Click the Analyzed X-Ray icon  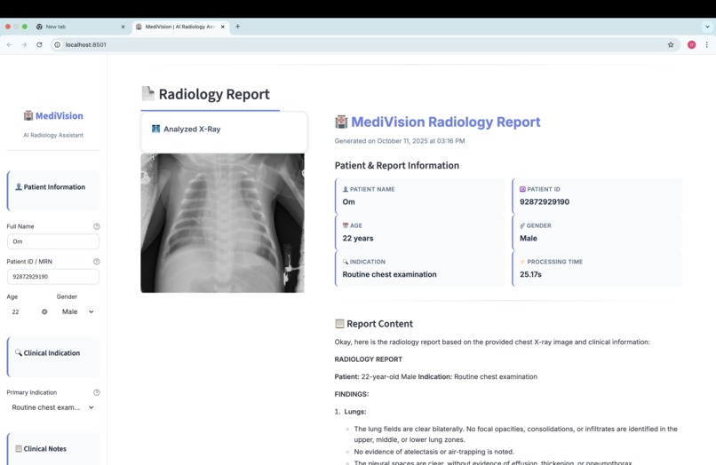[x=155, y=129]
